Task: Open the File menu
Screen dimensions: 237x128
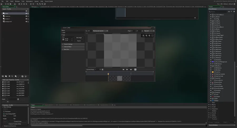Action: point(2,1)
